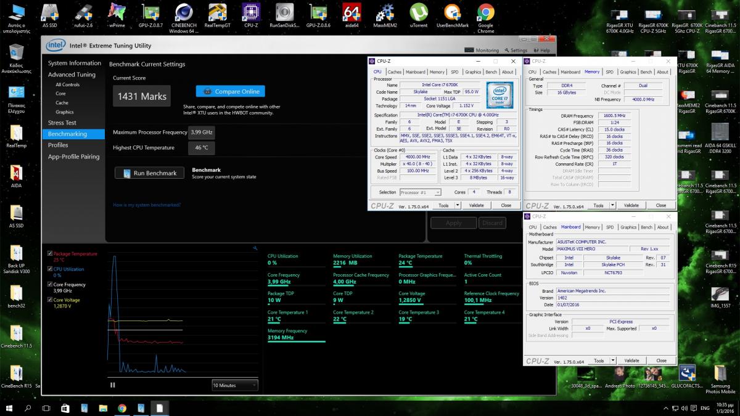Image resolution: width=740 pixels, height=416 pixels.
Task: Open UserBenchMark desktop shortcut
Action: click(x=452, y=15)
